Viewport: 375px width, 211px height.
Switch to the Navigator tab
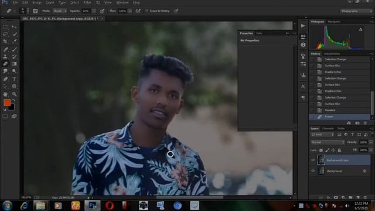point(334,22)
